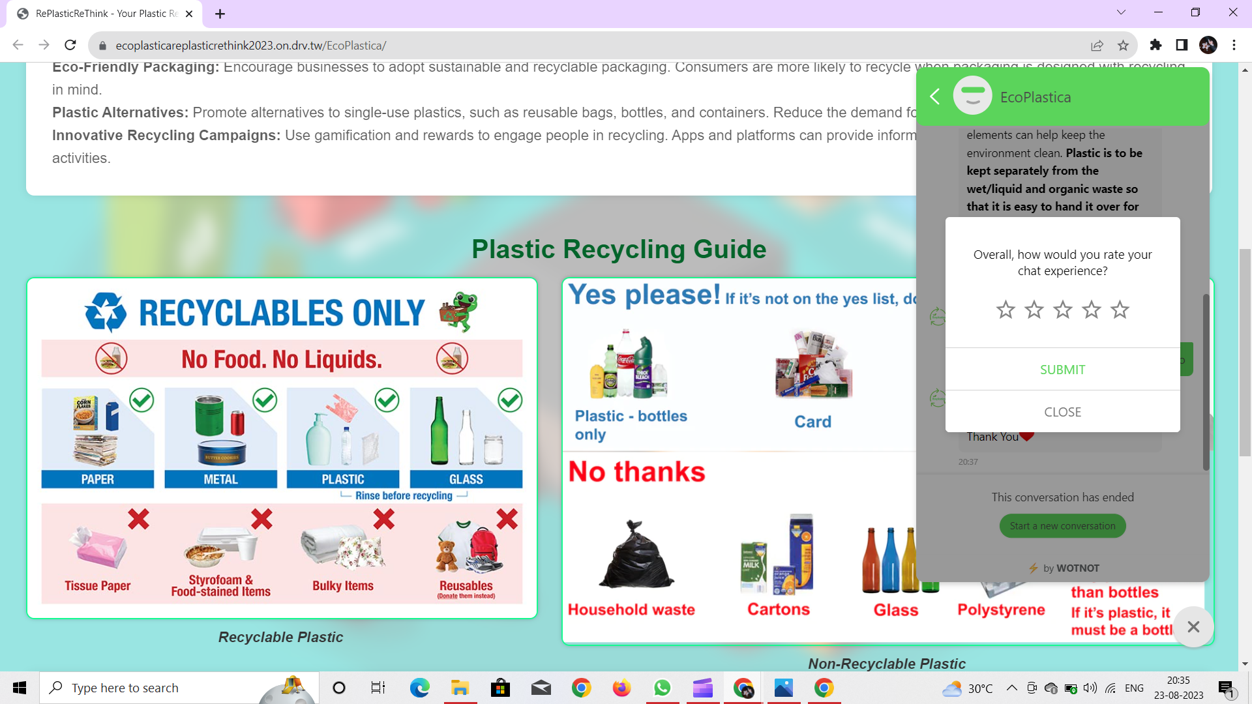
Task: Toggle the browser side panel icon
Action: [x=1182, y=45]
